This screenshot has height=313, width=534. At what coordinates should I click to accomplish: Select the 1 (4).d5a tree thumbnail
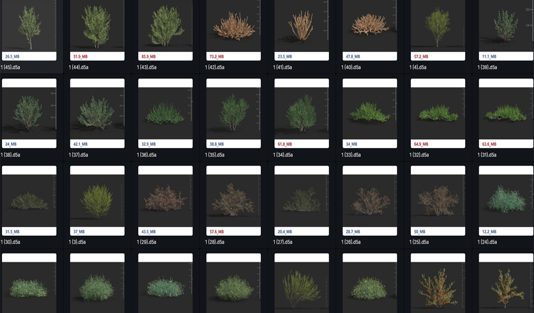pyautogui.click(x=438, y=26)
